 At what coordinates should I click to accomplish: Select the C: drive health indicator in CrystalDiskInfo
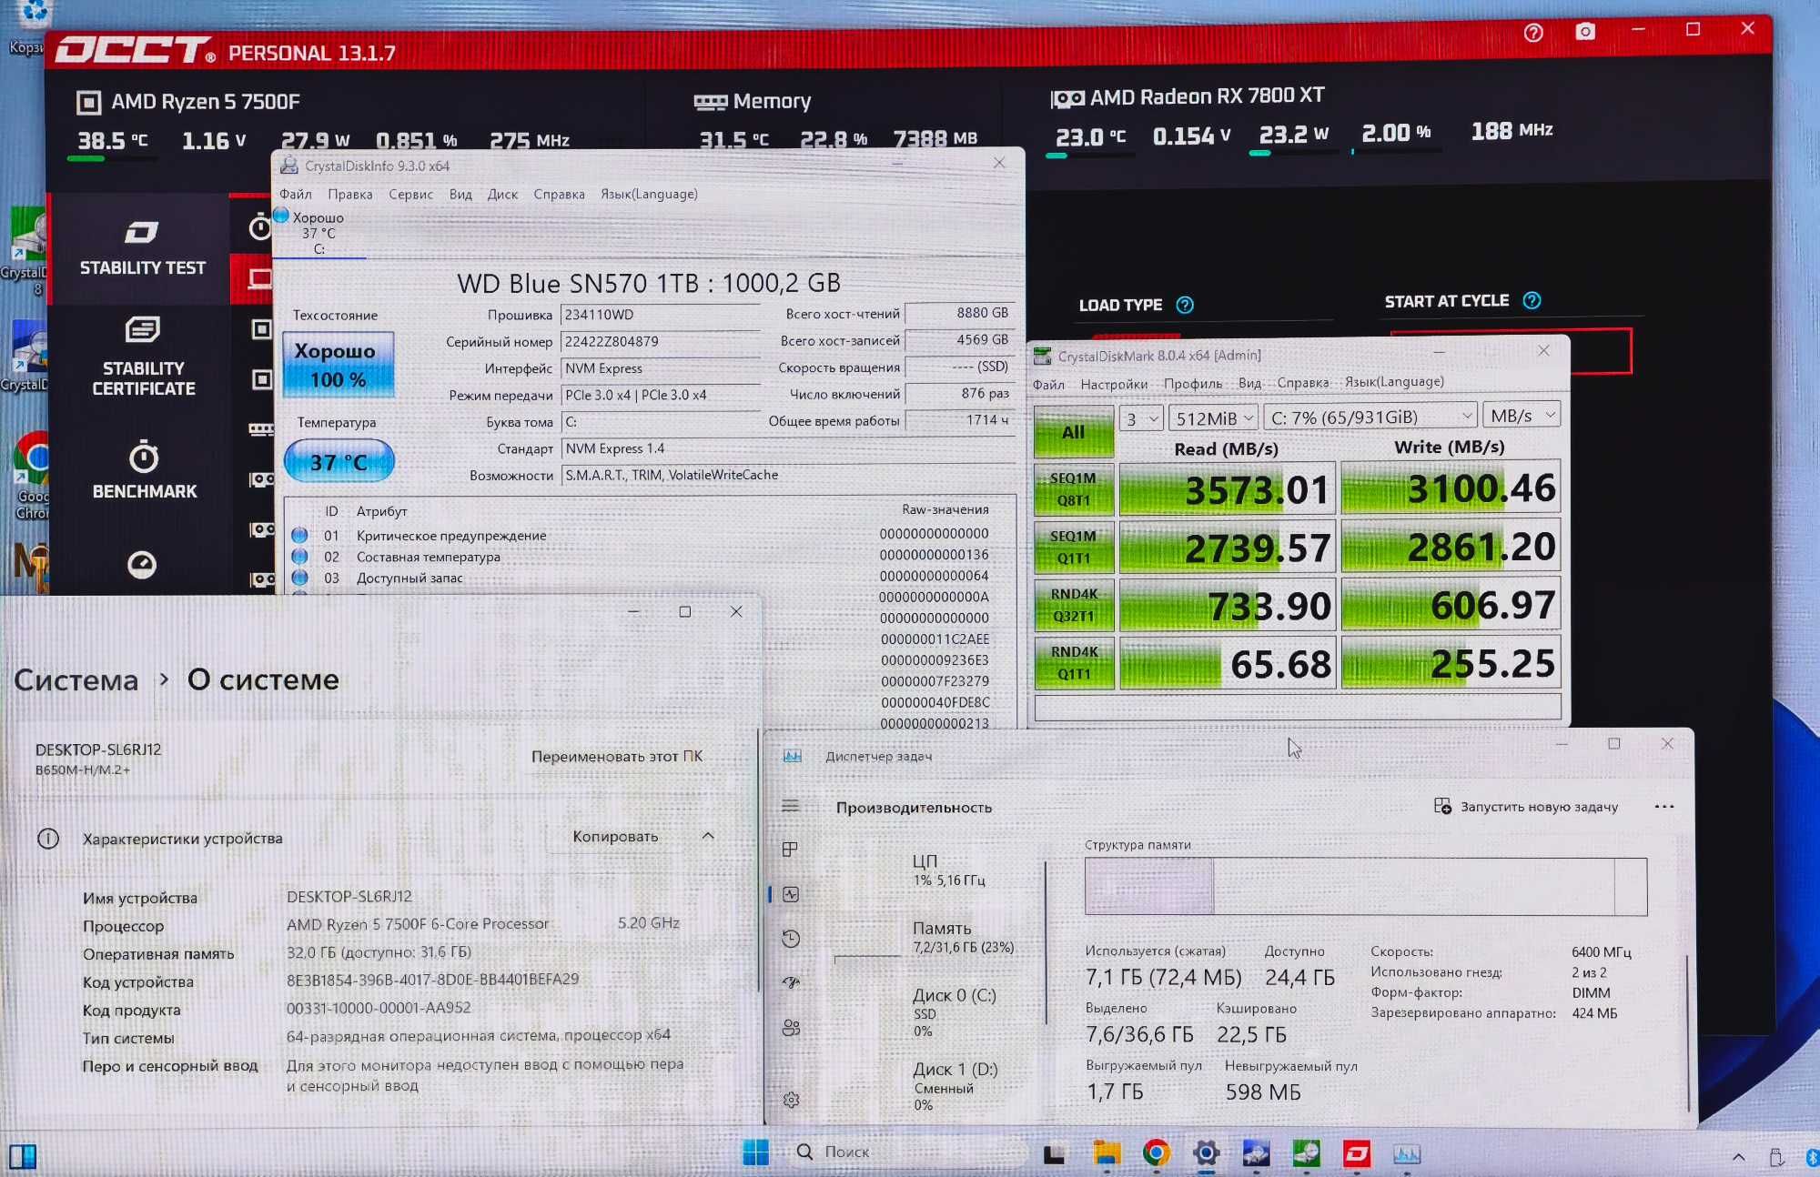coord(318,233)
